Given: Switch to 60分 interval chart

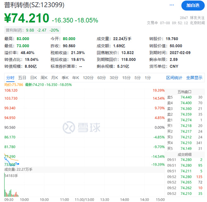Looking at the screenshot, I should coord(101,78).
